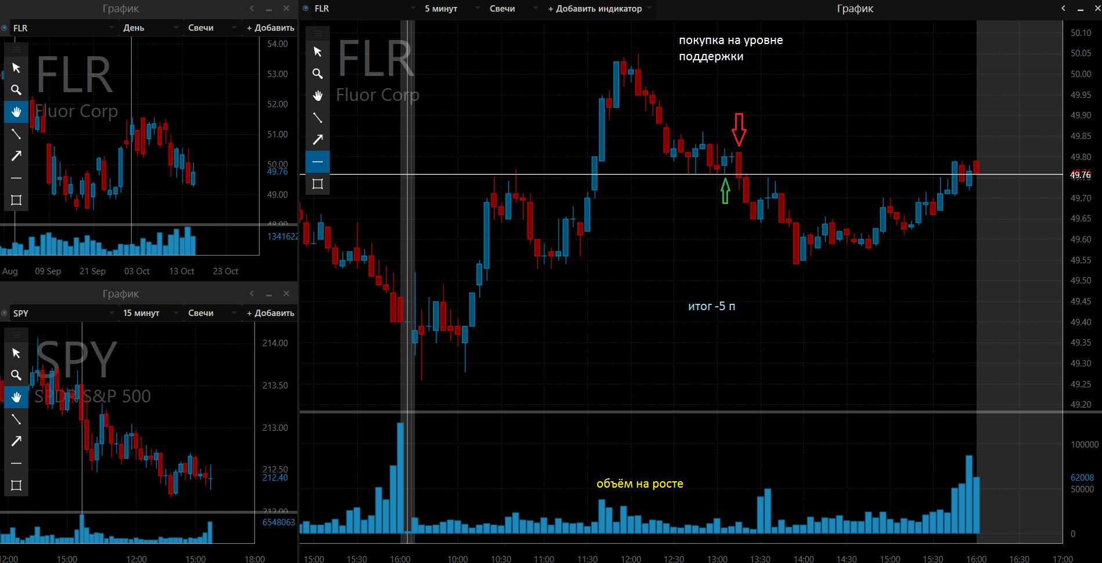Click the 49.76 price label on main chart axis
1102x563 pixels.
pos(1081,175)
